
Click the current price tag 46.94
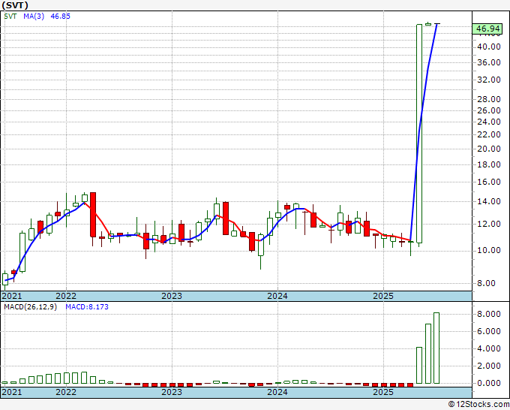coord(487,29)
